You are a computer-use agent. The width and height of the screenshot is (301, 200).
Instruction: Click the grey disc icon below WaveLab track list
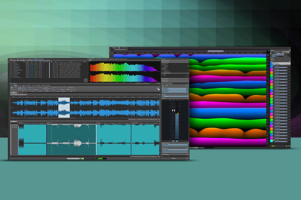86,80
